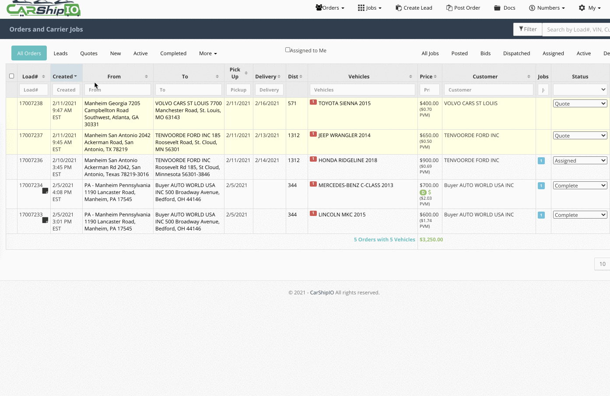Change status of Toyota Sienna order
The height and width of the screenshot is (396, 610).
(x=580, y=104)
